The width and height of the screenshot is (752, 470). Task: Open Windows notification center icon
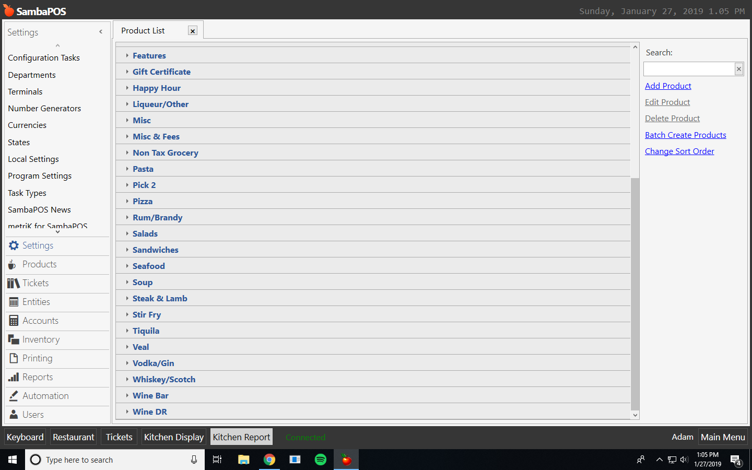736,460
